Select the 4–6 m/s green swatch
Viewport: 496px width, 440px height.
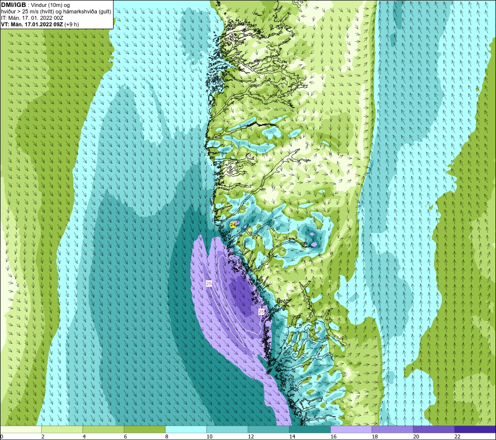pyautogui.click(x=104, y=430)
